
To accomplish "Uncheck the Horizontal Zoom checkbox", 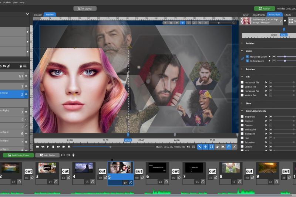I will 247,57.
